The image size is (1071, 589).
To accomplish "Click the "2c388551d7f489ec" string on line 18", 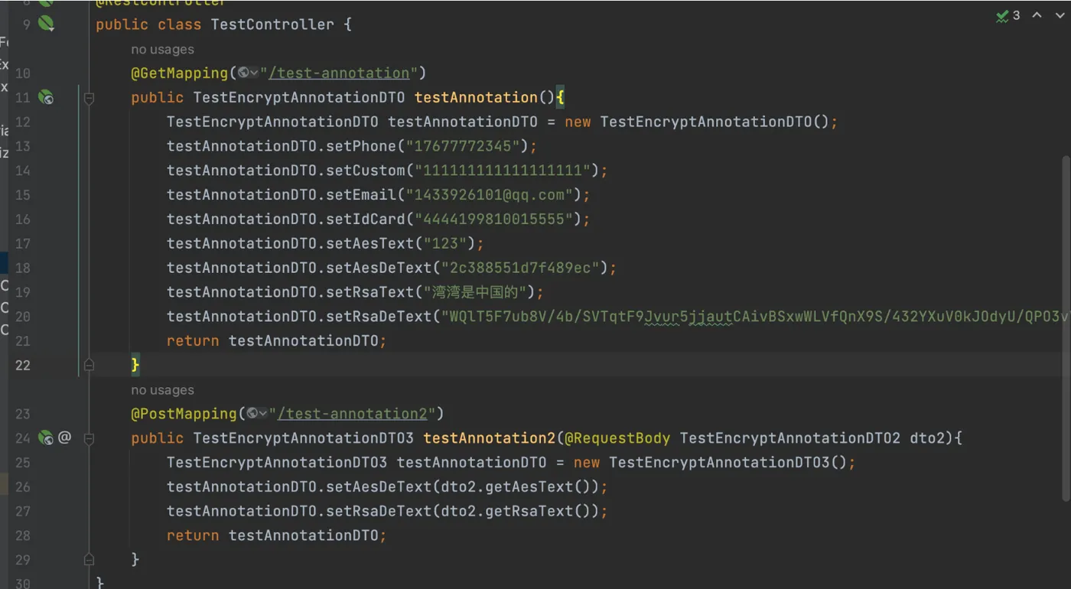I will [x=521, y=268].
